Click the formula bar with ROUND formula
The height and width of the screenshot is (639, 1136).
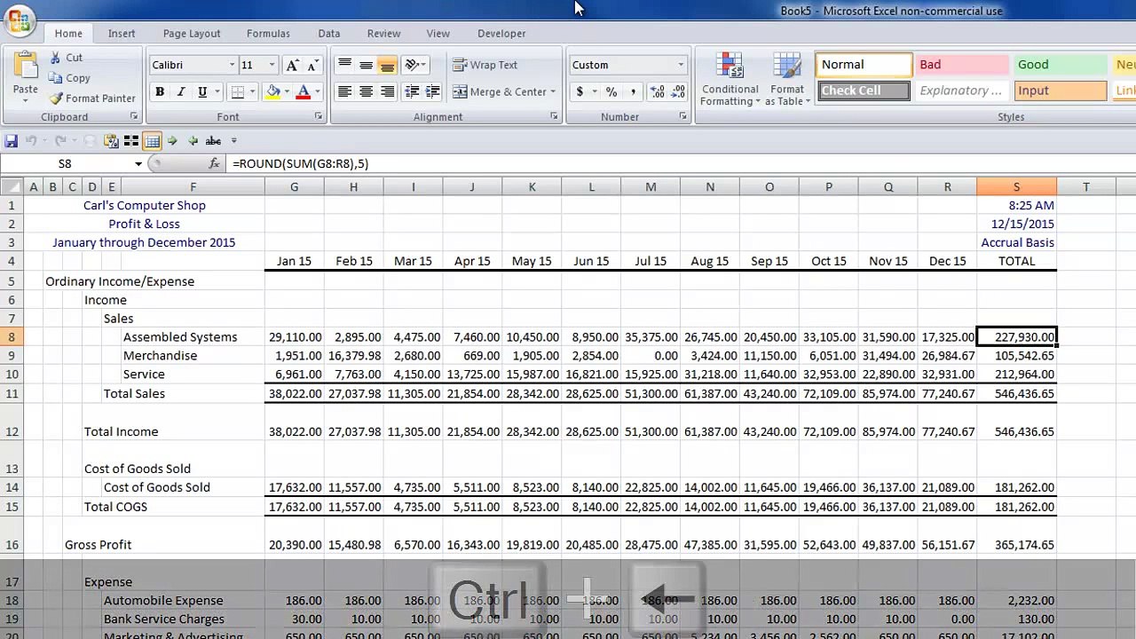point(679,163)
